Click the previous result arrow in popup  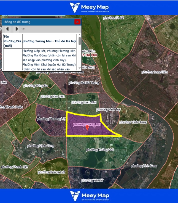tap(7, 29)
